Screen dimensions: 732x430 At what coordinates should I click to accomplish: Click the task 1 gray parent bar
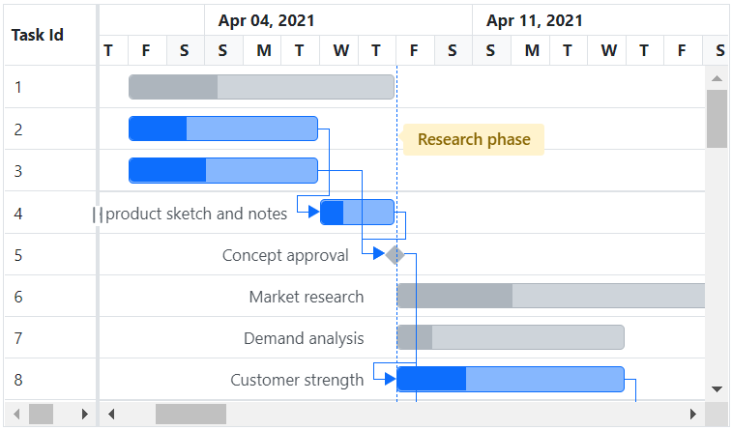(261, 87)
